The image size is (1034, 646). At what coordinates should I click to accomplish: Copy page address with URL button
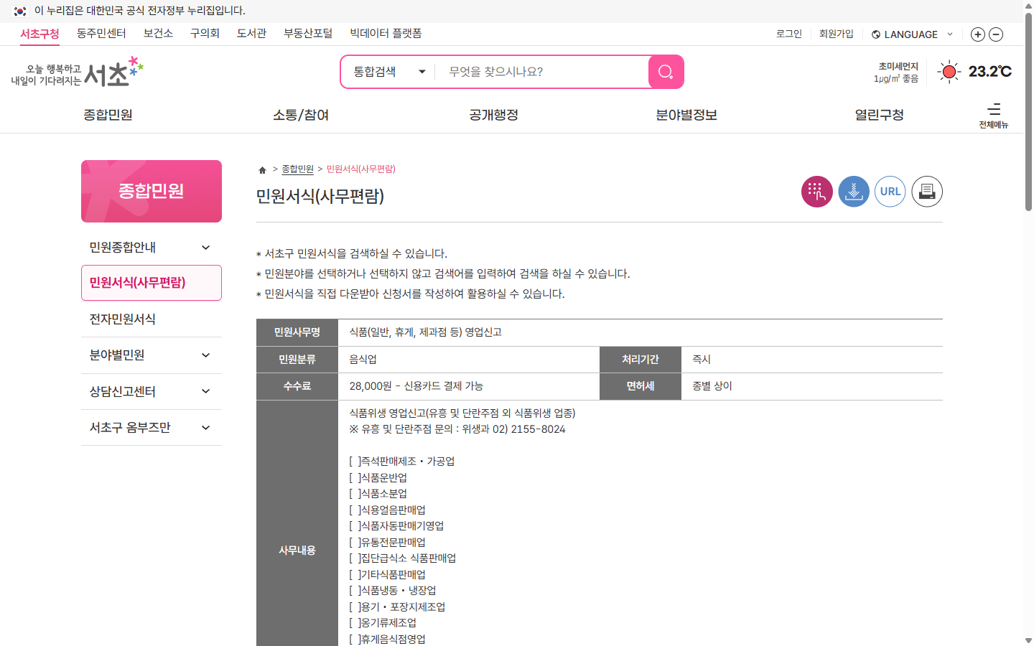(x=890, y=192)
